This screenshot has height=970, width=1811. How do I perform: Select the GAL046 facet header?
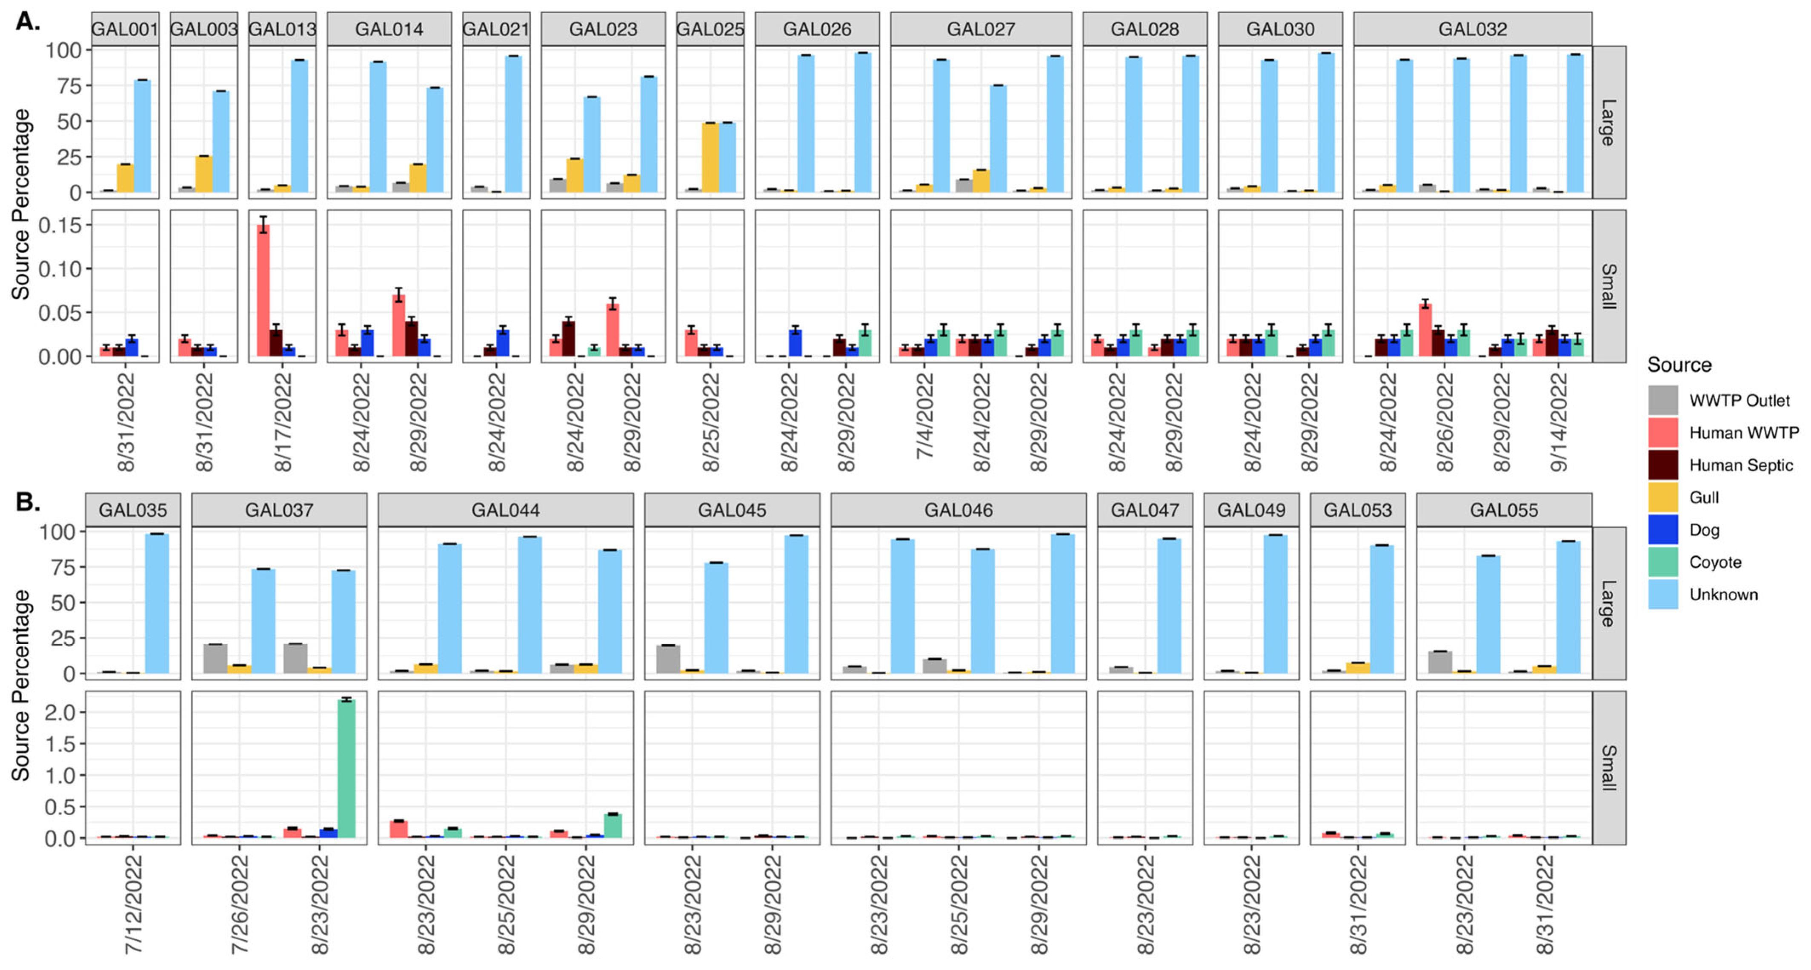tap(958, 510)
